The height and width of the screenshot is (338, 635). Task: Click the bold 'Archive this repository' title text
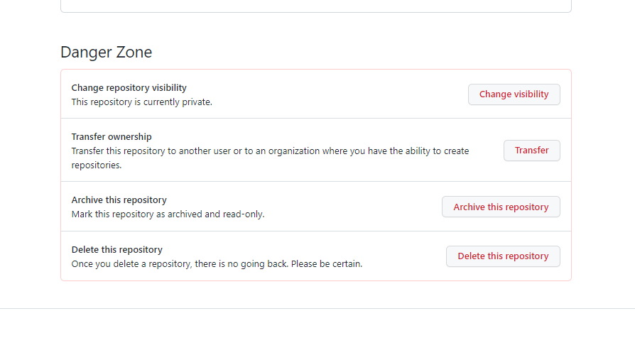pos(119,200)
